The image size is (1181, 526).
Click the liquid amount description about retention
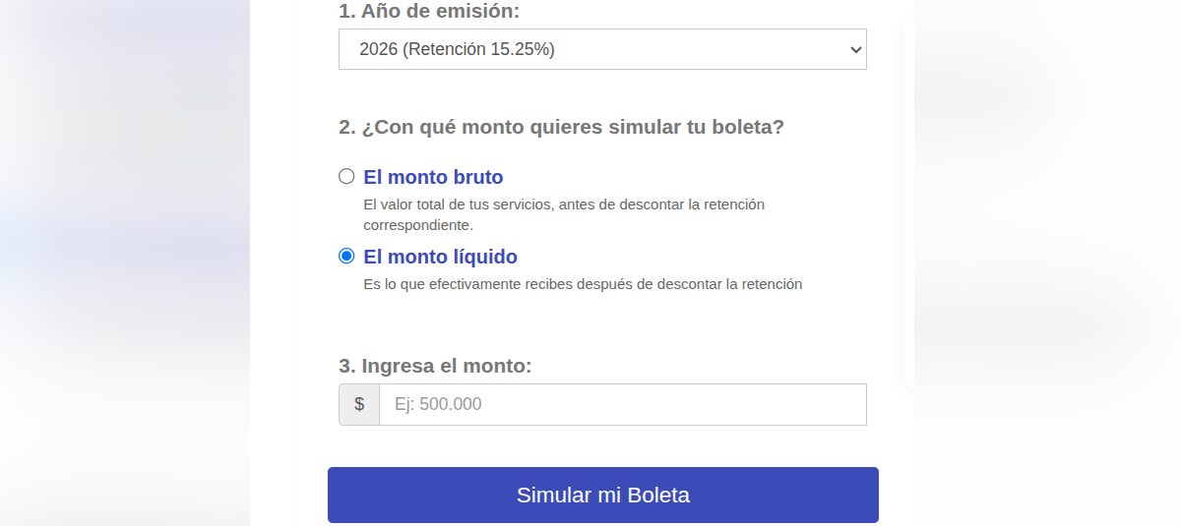point(583,284)
